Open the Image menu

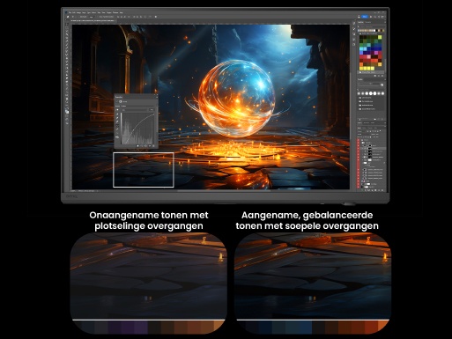[78, 12]
